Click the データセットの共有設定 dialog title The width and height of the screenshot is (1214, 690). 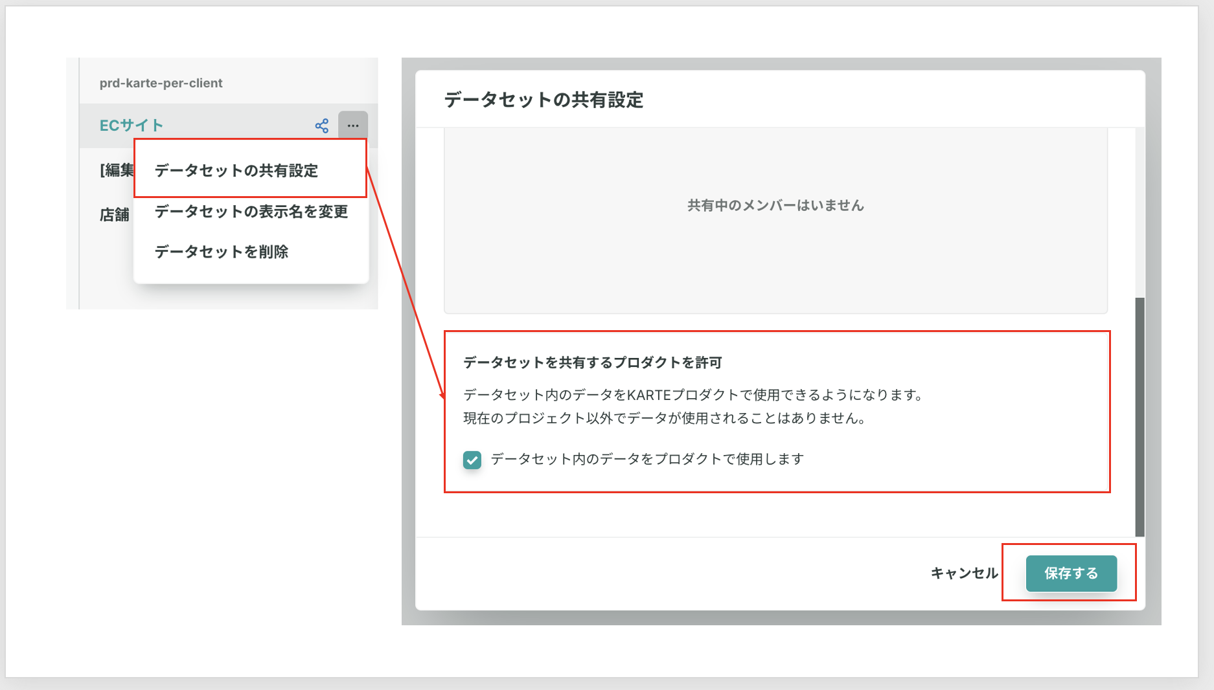(544, 100)
